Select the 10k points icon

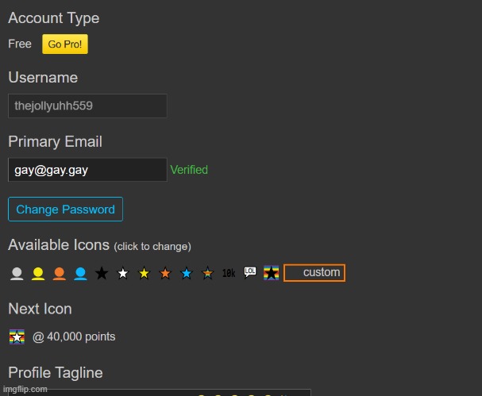coord(229,274)
